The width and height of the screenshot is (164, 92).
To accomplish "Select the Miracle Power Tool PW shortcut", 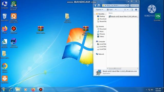I will (14, 43).
